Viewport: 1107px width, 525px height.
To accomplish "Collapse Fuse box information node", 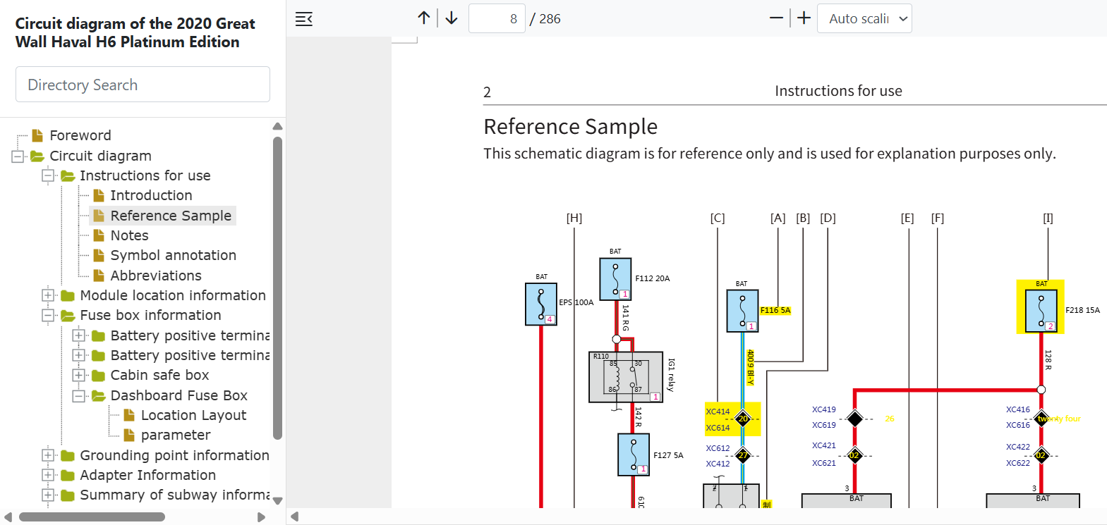I will click(x=48, y=315).
